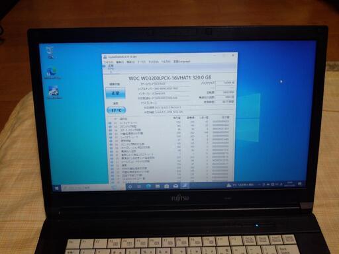Open the Windows Start menu

tap(57, 188)
